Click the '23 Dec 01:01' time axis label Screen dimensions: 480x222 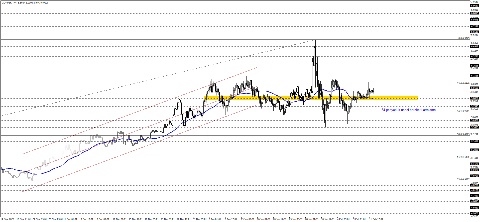168,219
